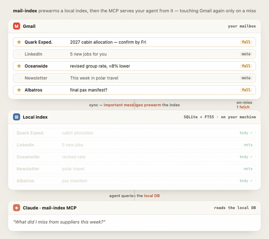This screenshot has height=239, width=269.
Task: Click the bold 'mail-index' heading text
Action: (x=25, y=11)
